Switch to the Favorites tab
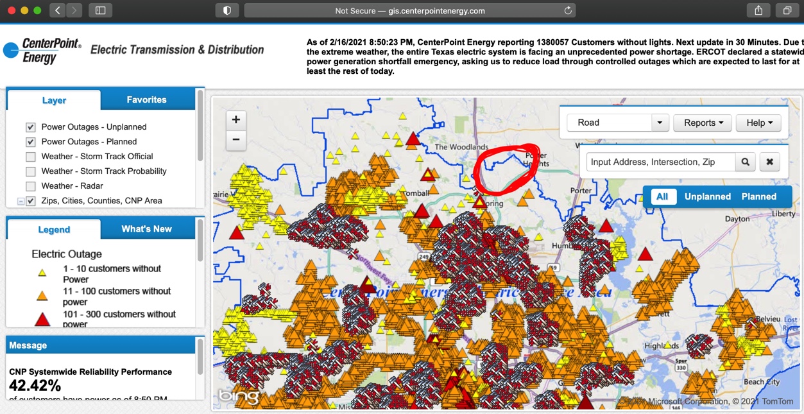This screenshot has width=804, height=414. (x=146, y=99)
